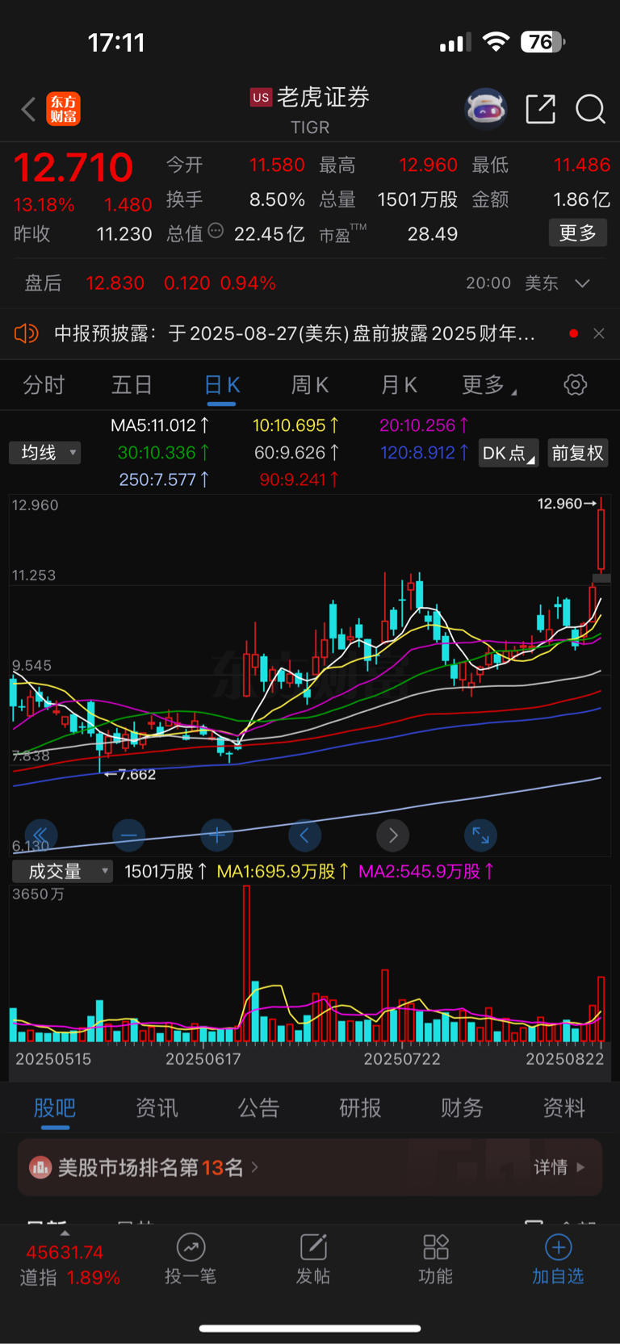Image resolution: width=620 pixels, height=1344 pixels.
Task: Open the 财务 tab
Action: (462, 1108)
